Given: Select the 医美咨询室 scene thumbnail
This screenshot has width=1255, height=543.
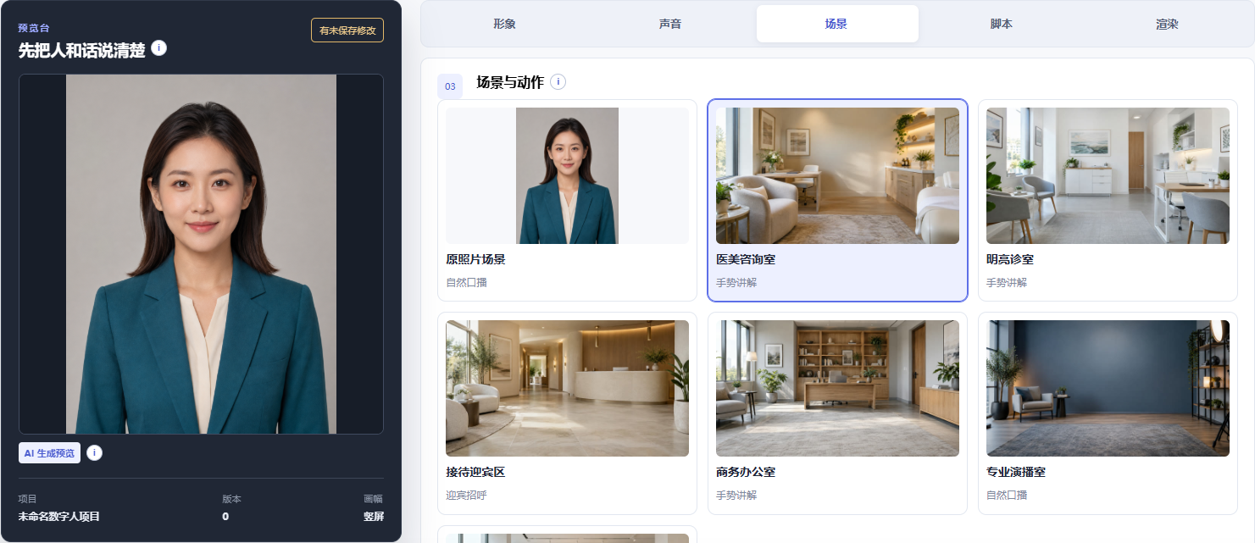Looking at the screenshot, I should pyautogui.click(x=837, y=175).
